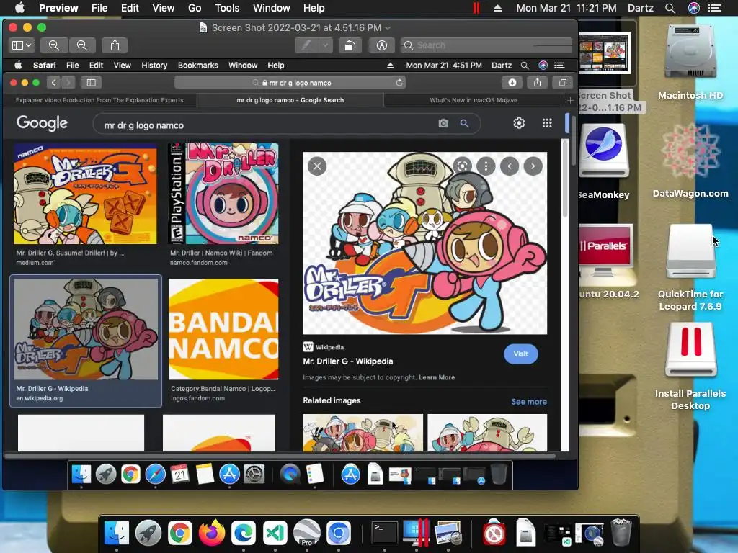Show the Markup toolbar in Preview
738x553 pixels.
pyautogui.click(x=382, y=45)
